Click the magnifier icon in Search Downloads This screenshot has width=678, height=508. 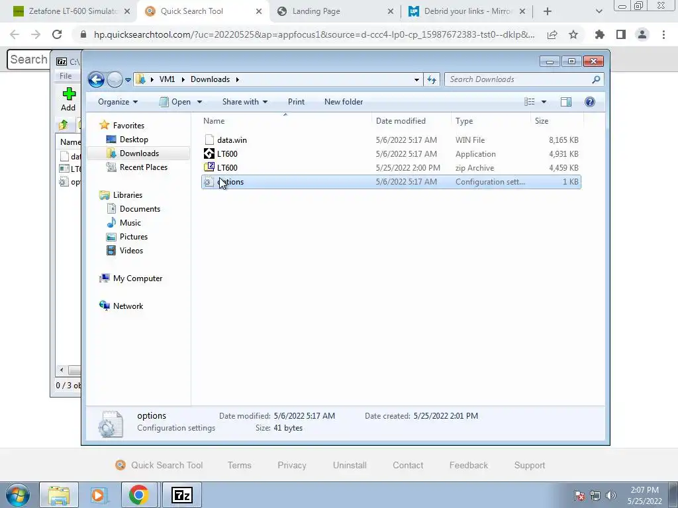click(596, 79)
